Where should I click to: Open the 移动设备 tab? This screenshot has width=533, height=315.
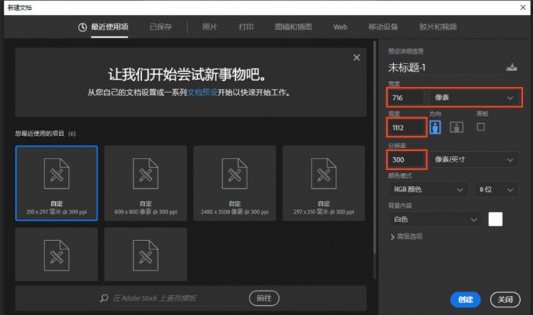383,27
